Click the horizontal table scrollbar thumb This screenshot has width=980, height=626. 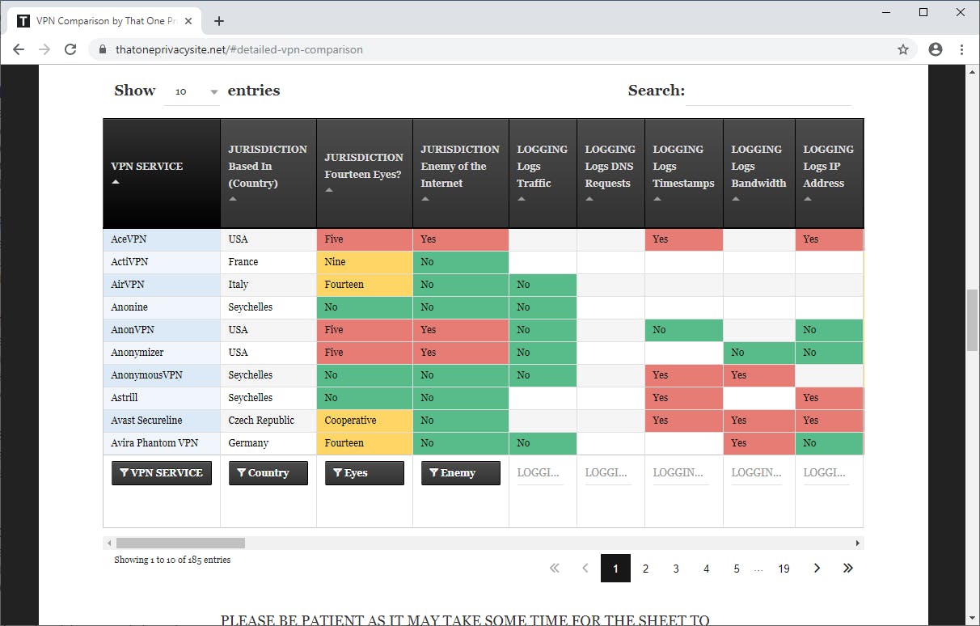[169, 543]
